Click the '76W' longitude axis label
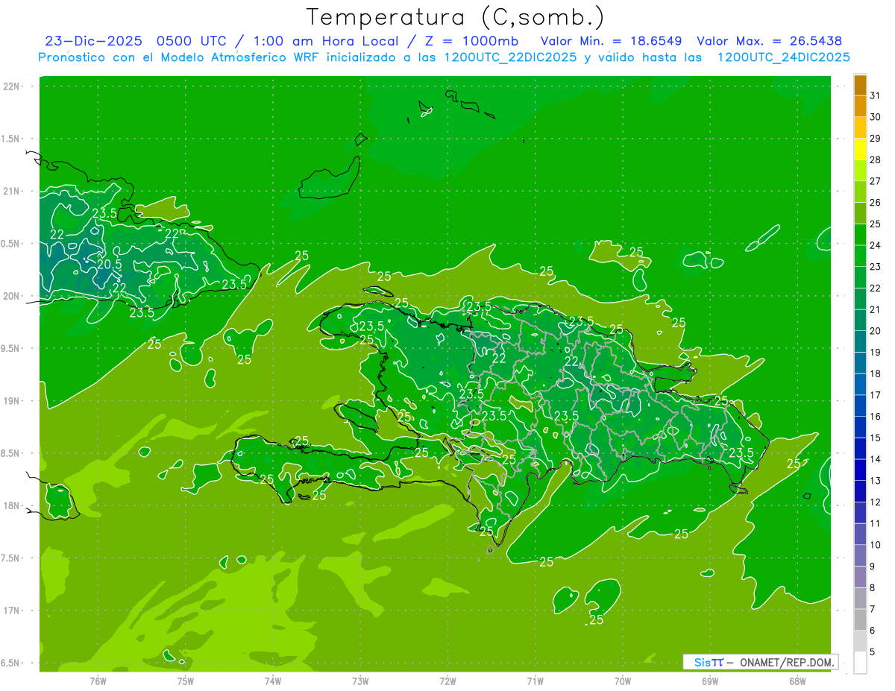The width and height of the screenshot is (895, 691). 98,681
